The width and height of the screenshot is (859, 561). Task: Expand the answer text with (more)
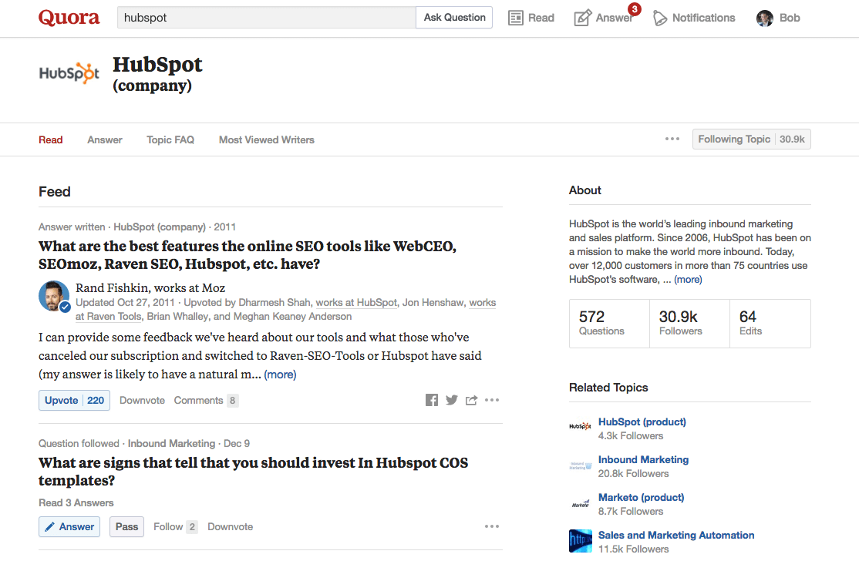[x=280, y=375]
